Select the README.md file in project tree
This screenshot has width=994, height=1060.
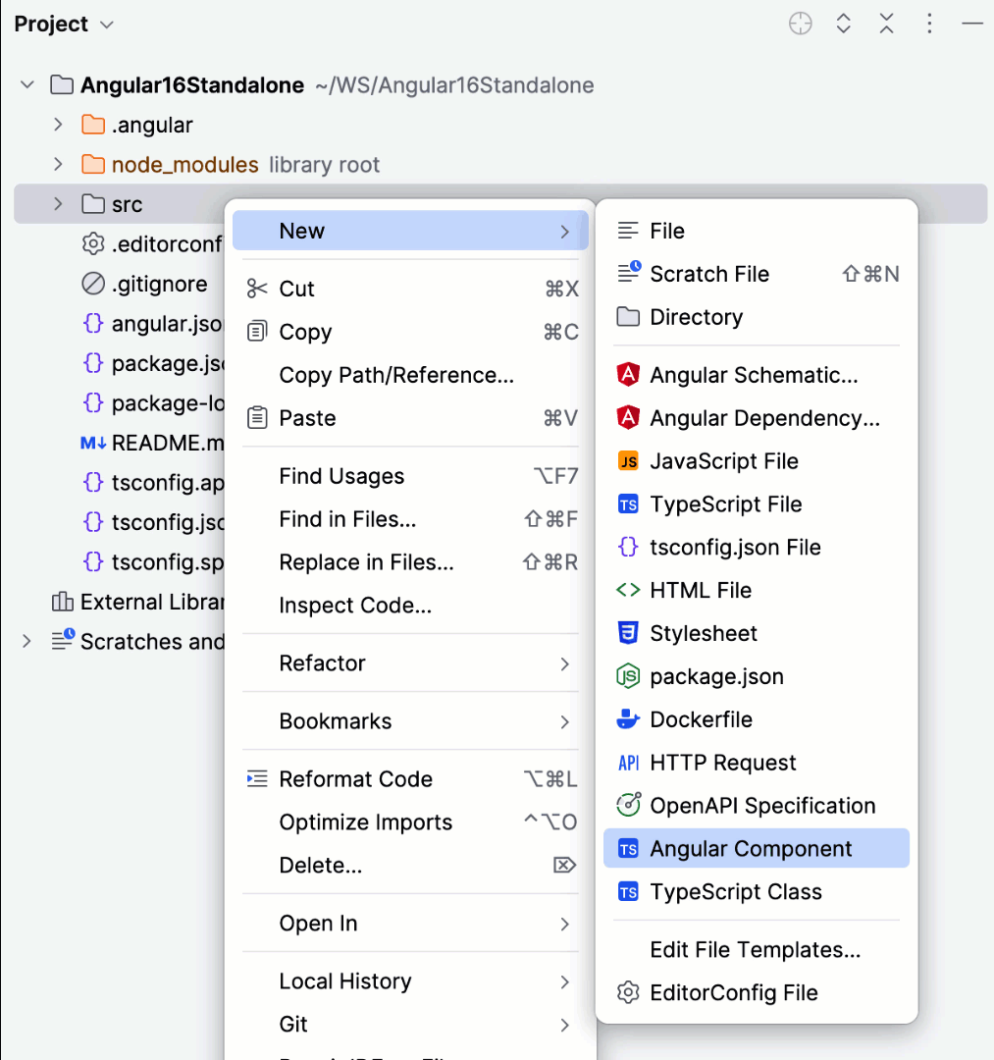tap(163, 443)
